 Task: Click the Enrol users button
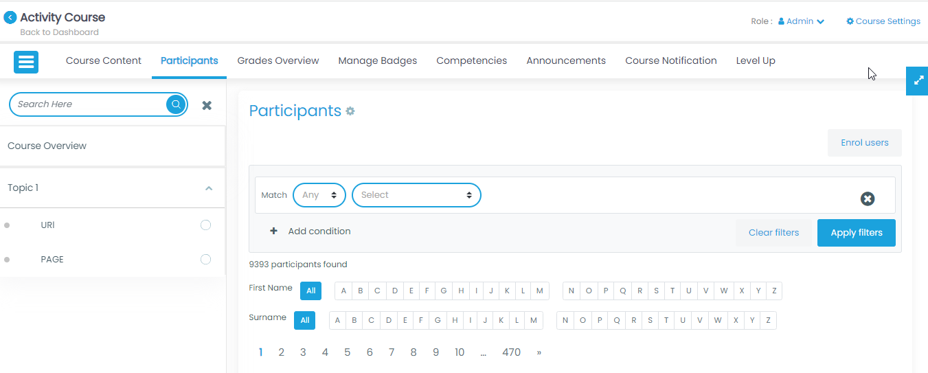(x=864, y=143)
